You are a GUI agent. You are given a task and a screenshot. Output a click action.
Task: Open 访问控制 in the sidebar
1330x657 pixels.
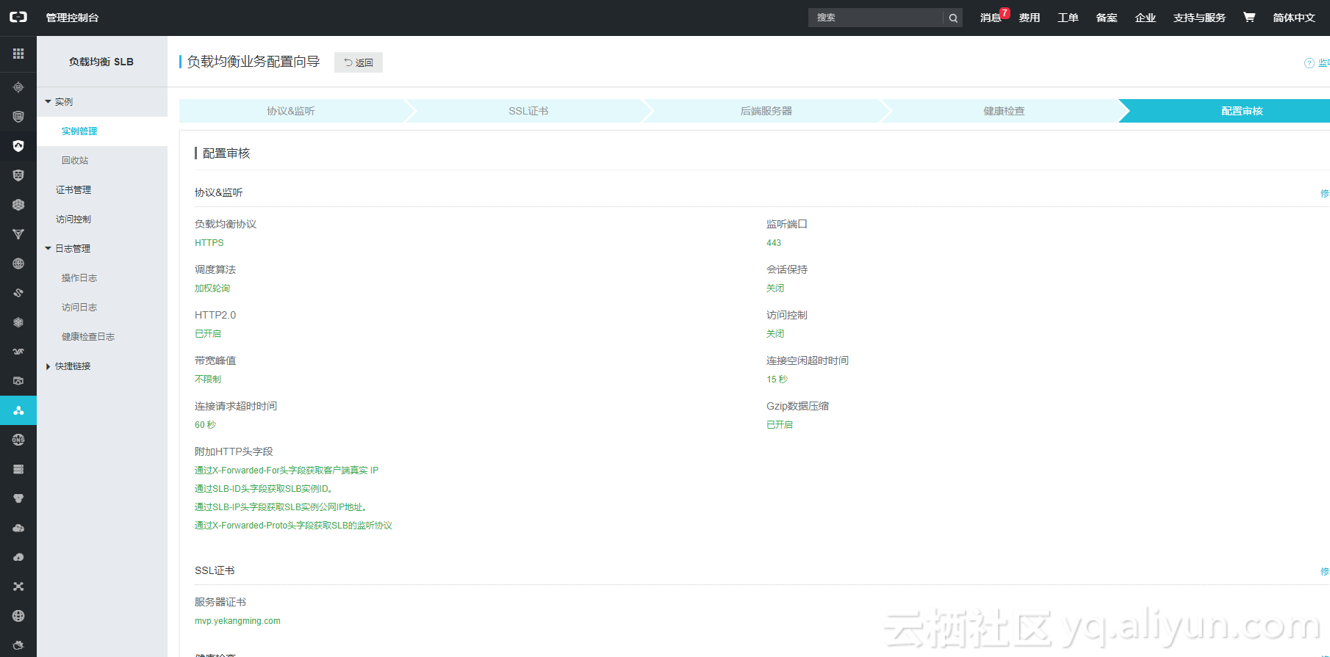coord(73,219)
